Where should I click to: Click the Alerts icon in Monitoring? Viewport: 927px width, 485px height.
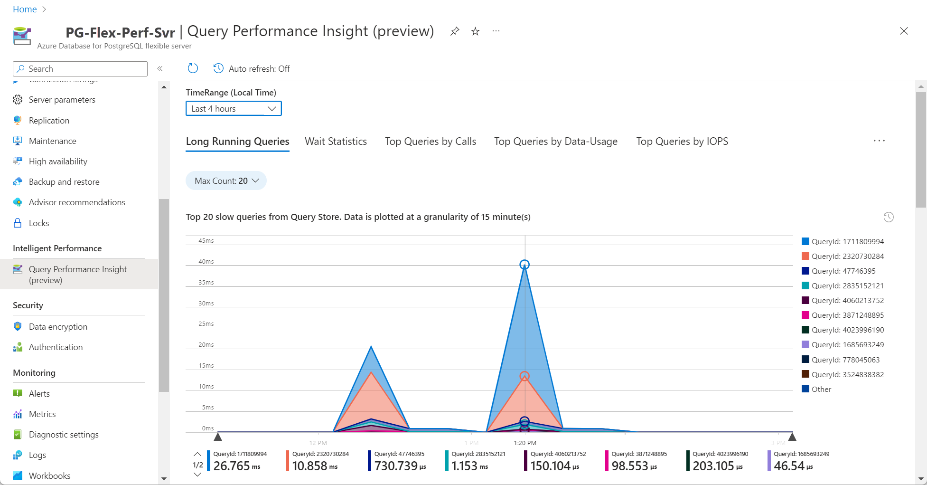pos(18,394)
